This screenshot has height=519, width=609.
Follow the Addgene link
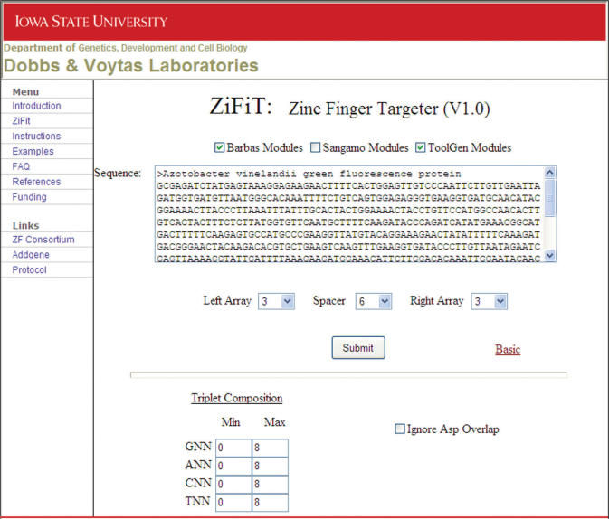[31, 255]
